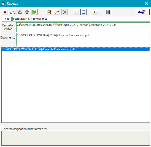Click the Google Drive triangle icon

click(20, 12)
